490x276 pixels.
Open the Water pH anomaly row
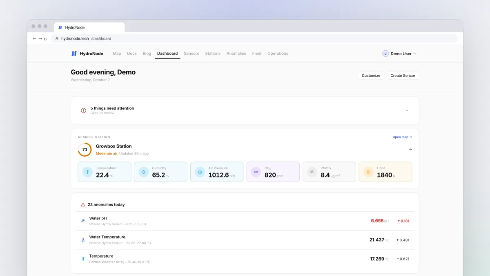click(x=245, y=221)
